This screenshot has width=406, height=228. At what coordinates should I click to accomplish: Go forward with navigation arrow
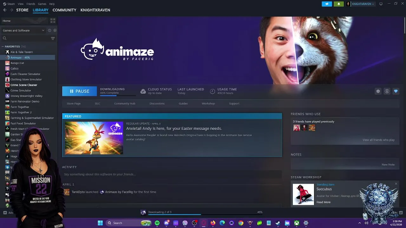click(x=11, y=10)
